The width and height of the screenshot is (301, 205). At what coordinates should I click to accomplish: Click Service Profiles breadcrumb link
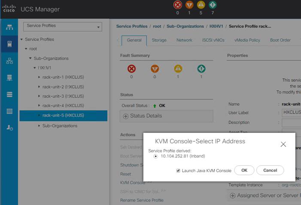132,27
